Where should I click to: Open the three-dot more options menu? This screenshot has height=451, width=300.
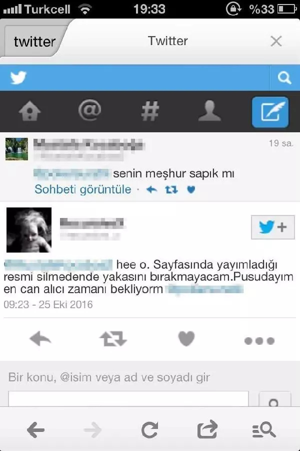(259, 341)
